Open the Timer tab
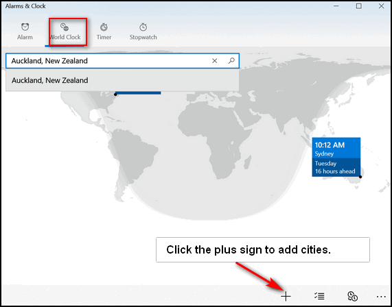The height and width of the screenshot is (307, 392). click(x=104, y=32)
